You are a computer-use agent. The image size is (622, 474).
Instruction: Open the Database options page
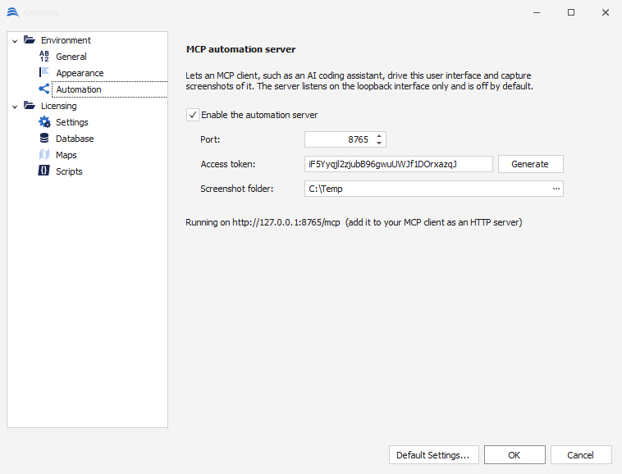tap(75, 139)
